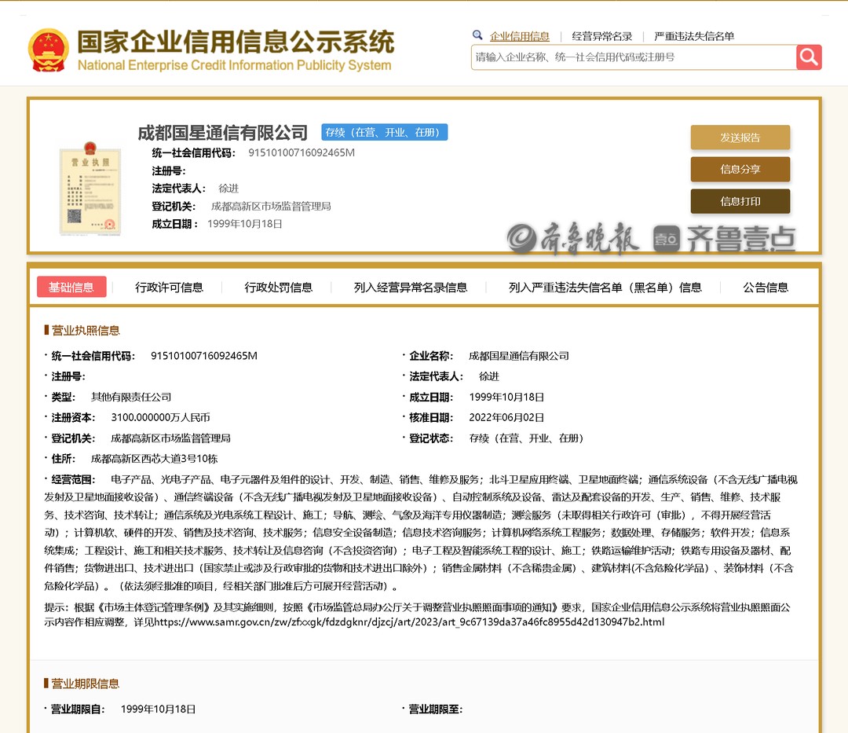Open the business license thumbnail image
The height and width of the screenshot is (733, 848).
[90, 189]
